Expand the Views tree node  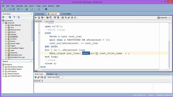point(6,27)
